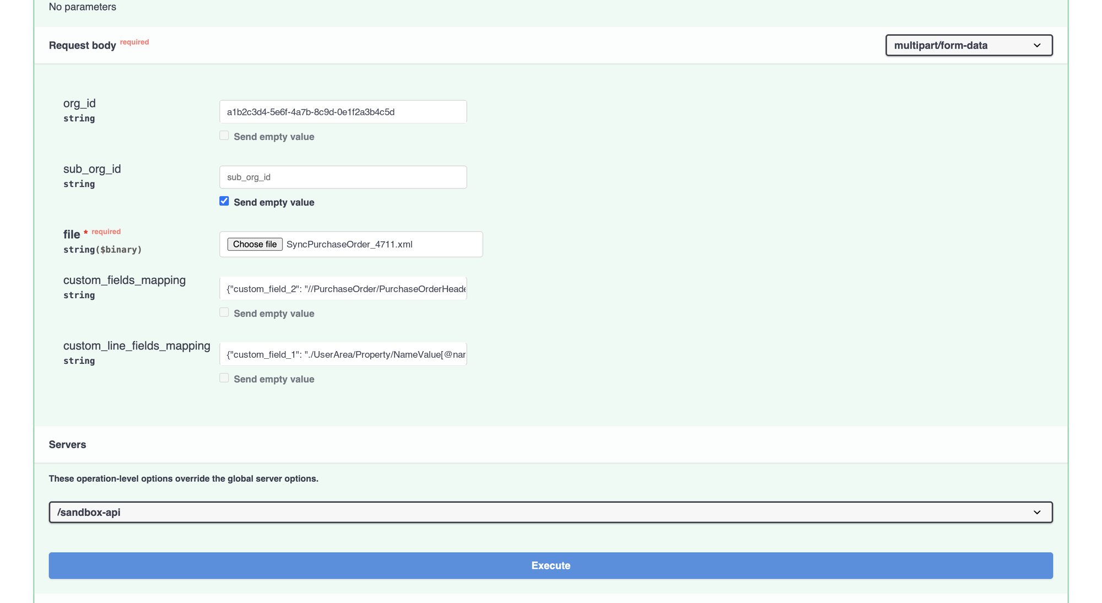Click the custom_line_fields_mapping field label
The image size is (1102, 603).
(137, 346)
